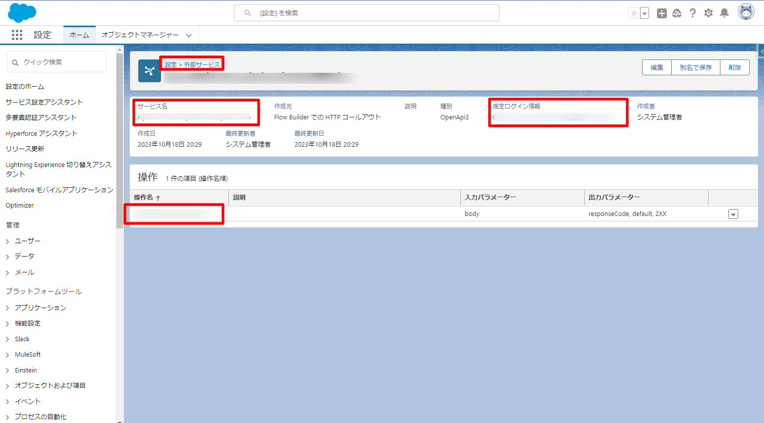The image size is (764, 423).
Task: Open サービス設定アシスタント in the sidebar
Action: 44,102
